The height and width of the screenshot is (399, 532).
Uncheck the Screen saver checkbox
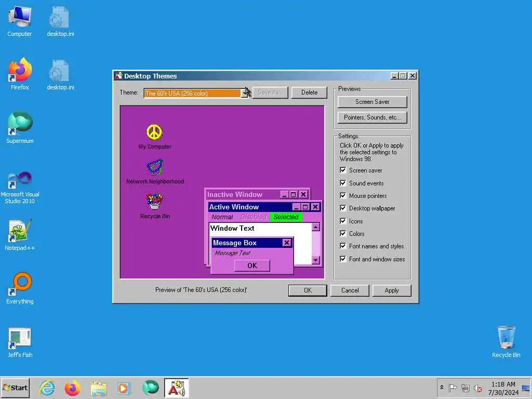[x=343, y=170]
